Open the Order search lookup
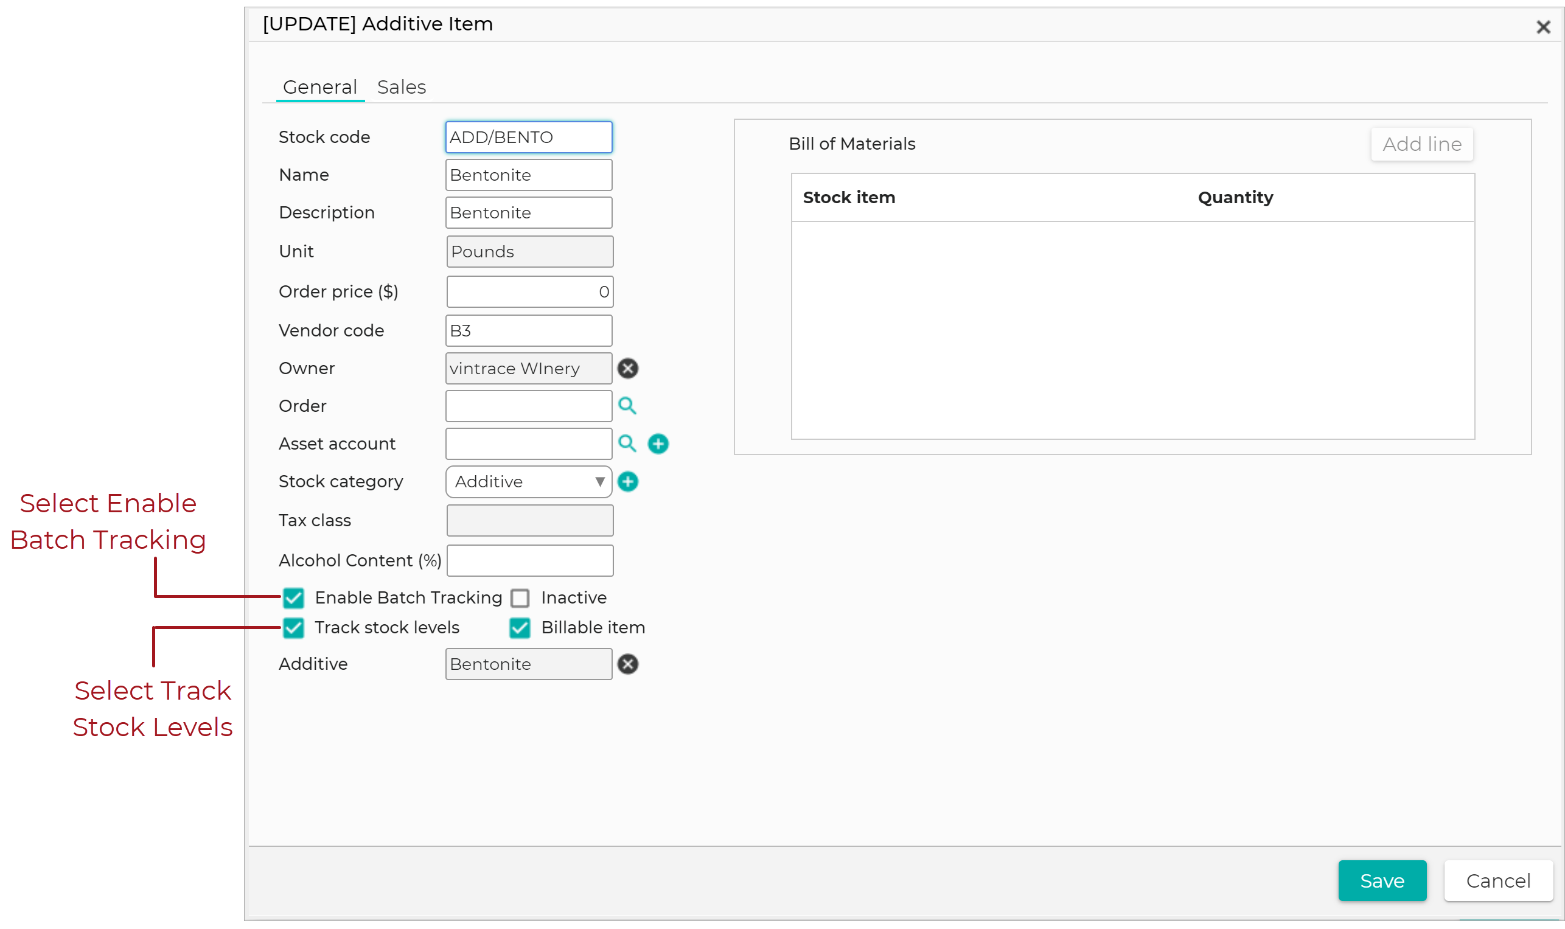The height and width of the screenshot is (929, 1565). [x=628, y=406]
